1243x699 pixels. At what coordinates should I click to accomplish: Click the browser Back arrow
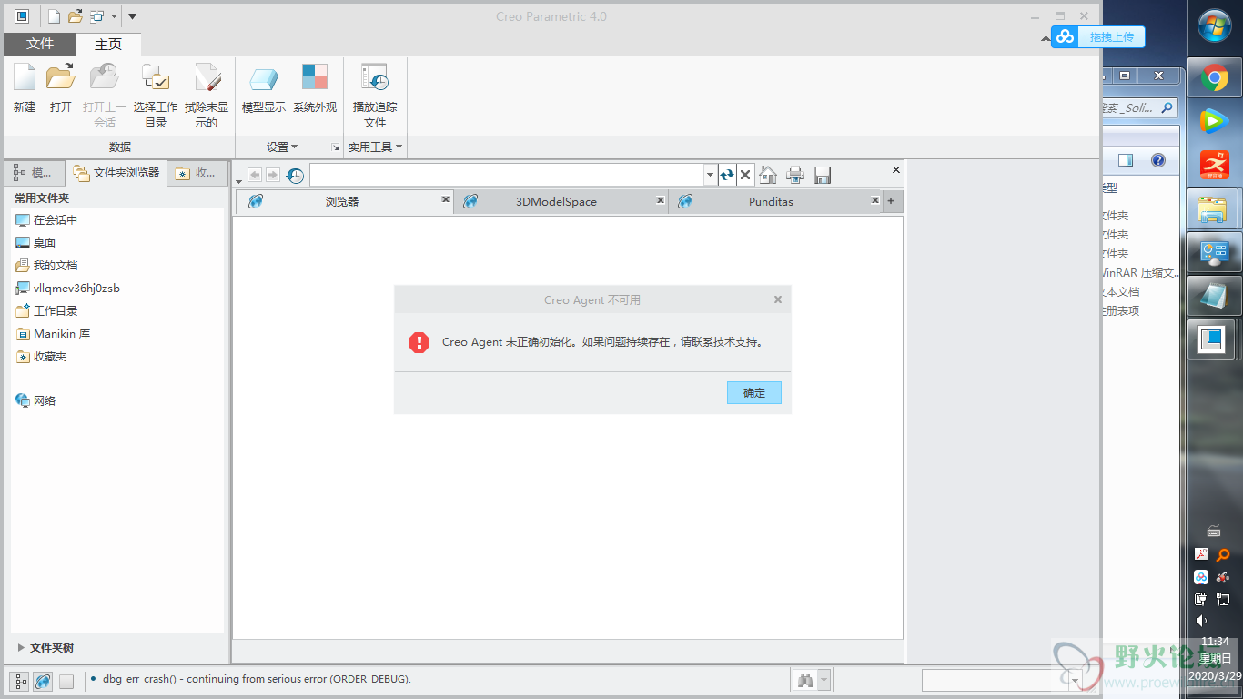coord(255,175)
